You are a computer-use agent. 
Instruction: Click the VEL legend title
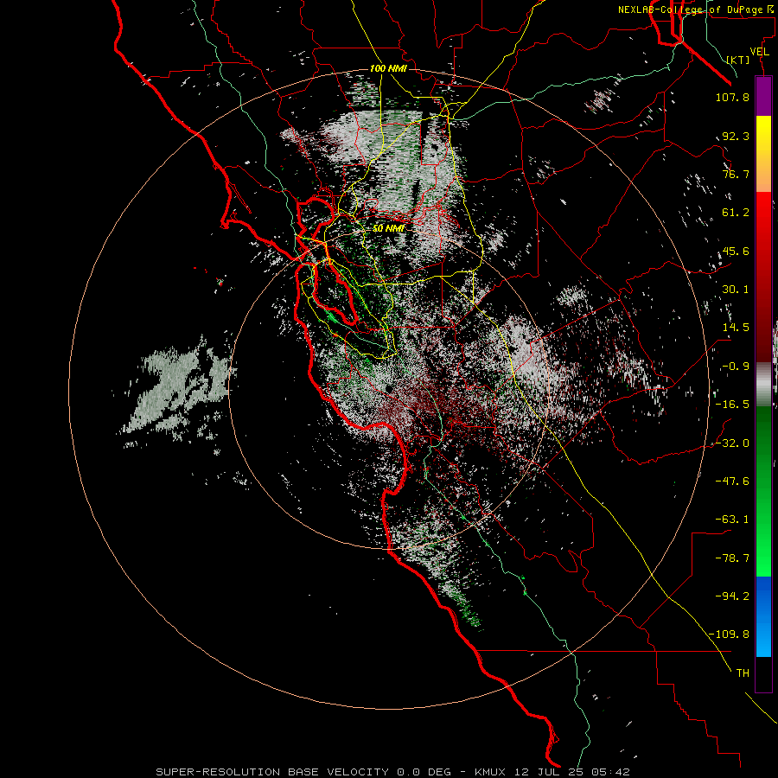(760, 51)
